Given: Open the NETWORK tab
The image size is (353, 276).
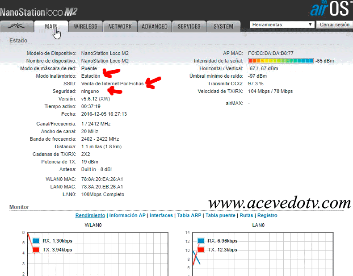Looking at the screenshot, I should 120,26.
